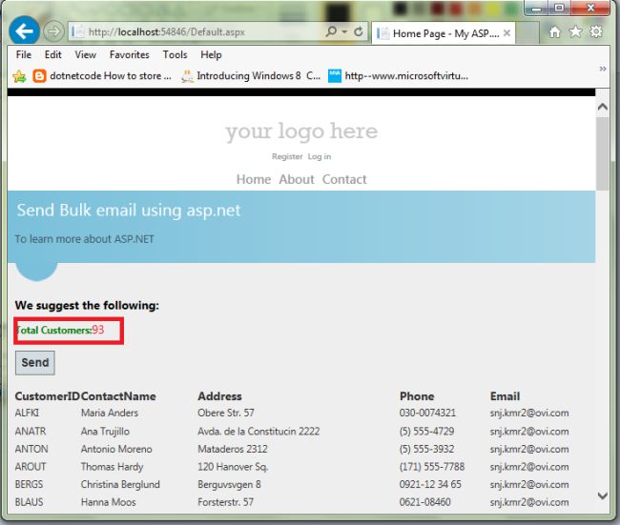Click 'your logo here' site title
The width and height of the screenshot is (620, 525).
pos(301,131)
